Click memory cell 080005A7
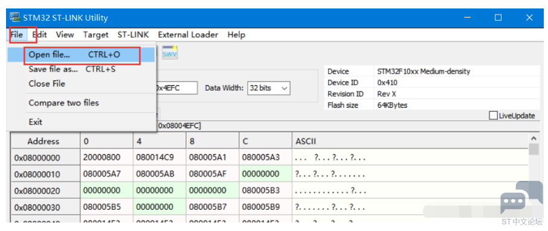This screenshot has height=231, width=548. tap(106, 174)
